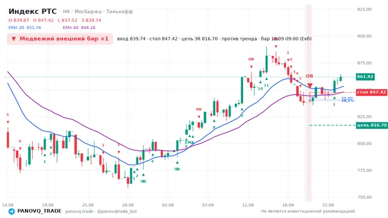The width and height of the screenshot is (388, 218).
Task: Click the Индекс РТС chart title
Action: pos(33,12)
